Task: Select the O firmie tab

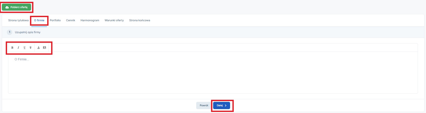Action: 39,20
